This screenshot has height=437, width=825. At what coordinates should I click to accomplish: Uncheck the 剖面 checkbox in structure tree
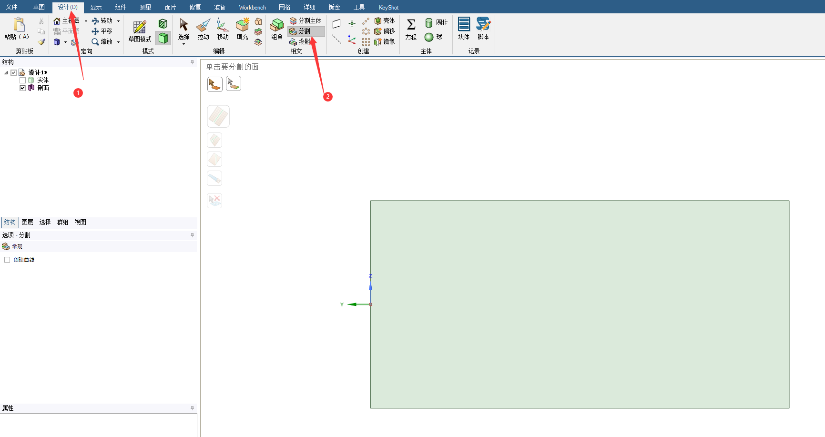(x=22, y=88)
